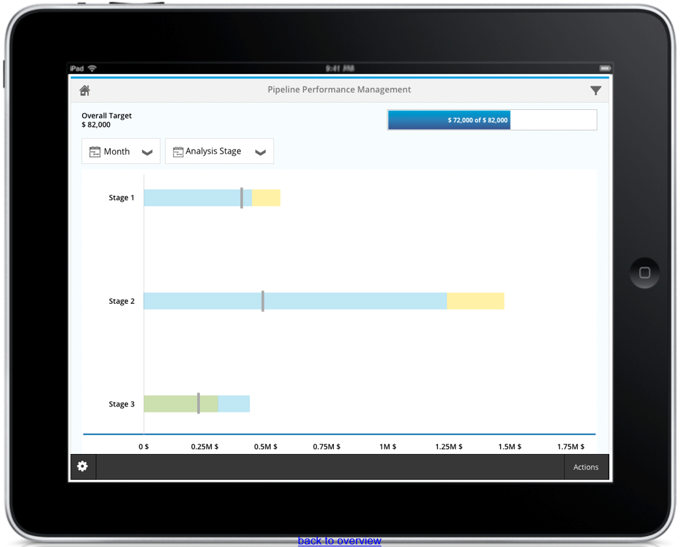Expand the Analysis Stage dropdown chevron
Image resolution: width=686 pixels, height=547 pixels.
[260, 152]
